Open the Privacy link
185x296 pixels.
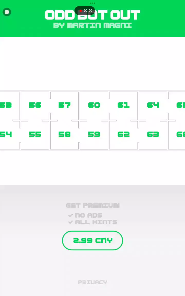point(92,282)
